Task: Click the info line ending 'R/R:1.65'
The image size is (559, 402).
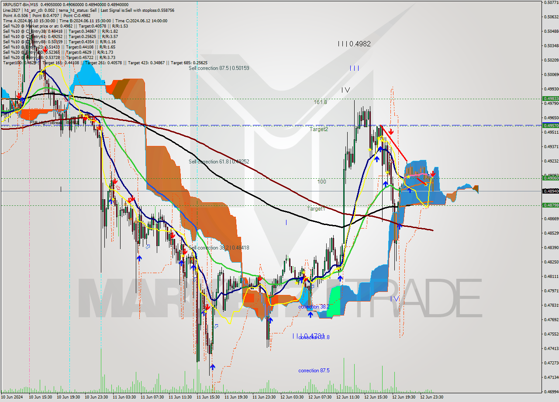Action: tap(59, 47)
